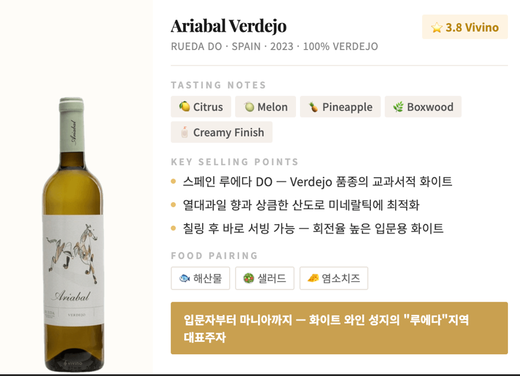Click the Creamy Finish tasting note tag
The width and height of the screenshot is (520, 376).
coord(222,132)
